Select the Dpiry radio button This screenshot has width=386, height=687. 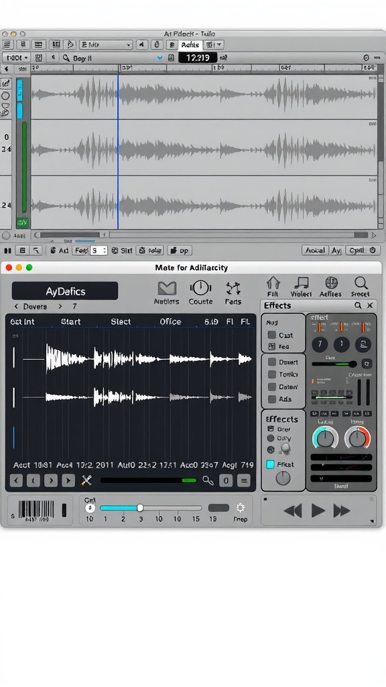271,438
